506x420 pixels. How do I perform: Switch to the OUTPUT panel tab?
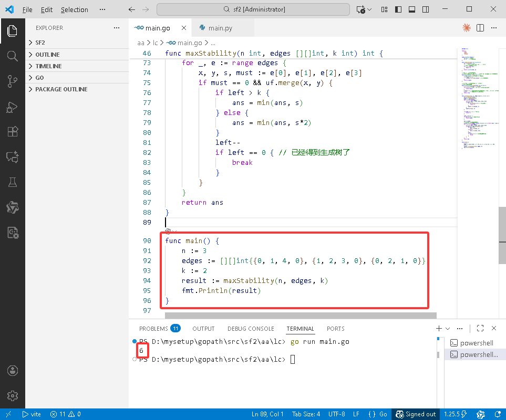point(203,329)
